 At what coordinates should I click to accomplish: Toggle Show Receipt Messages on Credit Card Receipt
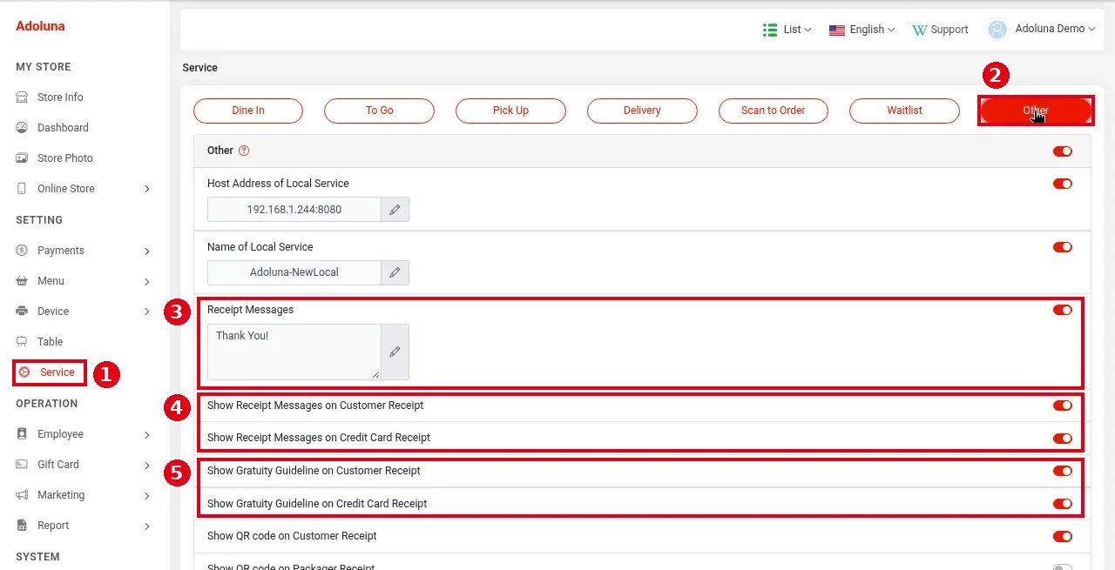click(1063, 439)
